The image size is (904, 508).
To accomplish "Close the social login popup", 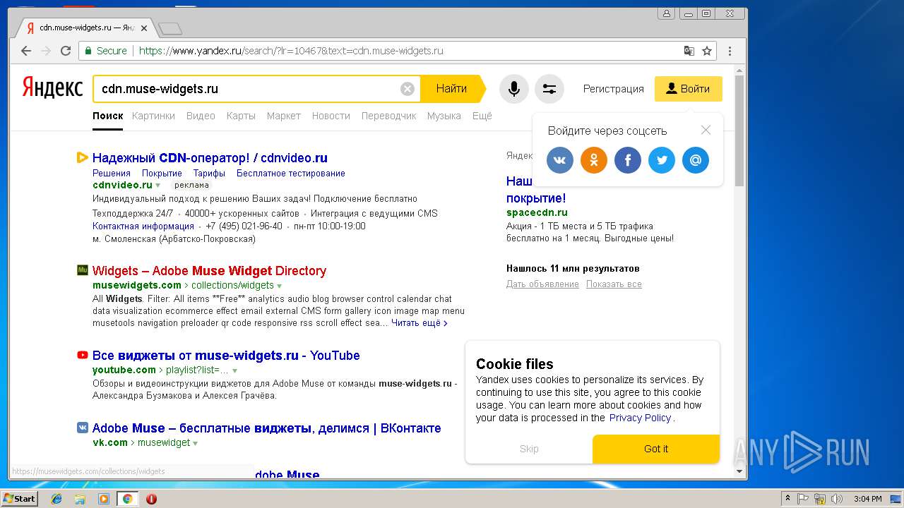I will coord(706,130).
